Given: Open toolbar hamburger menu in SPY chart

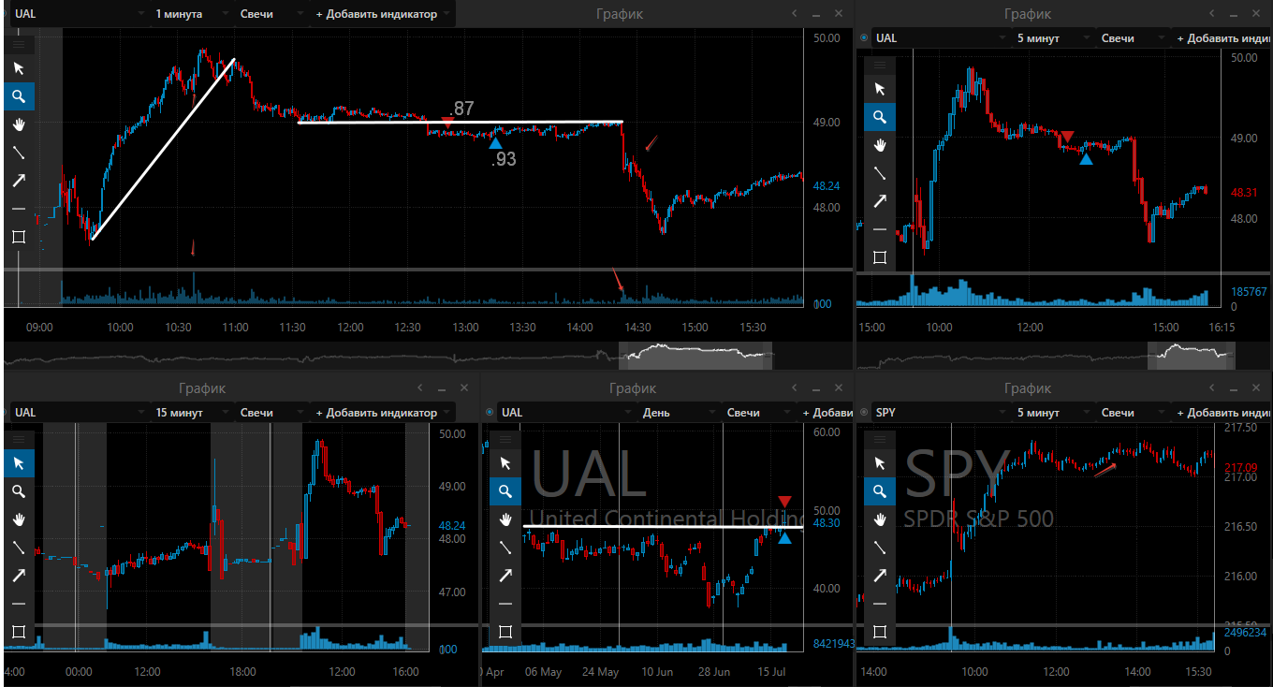Looking at the screenshot, I should [880, 439].
